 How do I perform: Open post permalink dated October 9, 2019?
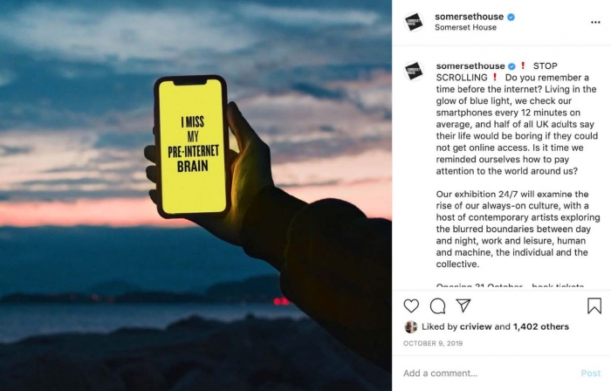coord(433,344)
